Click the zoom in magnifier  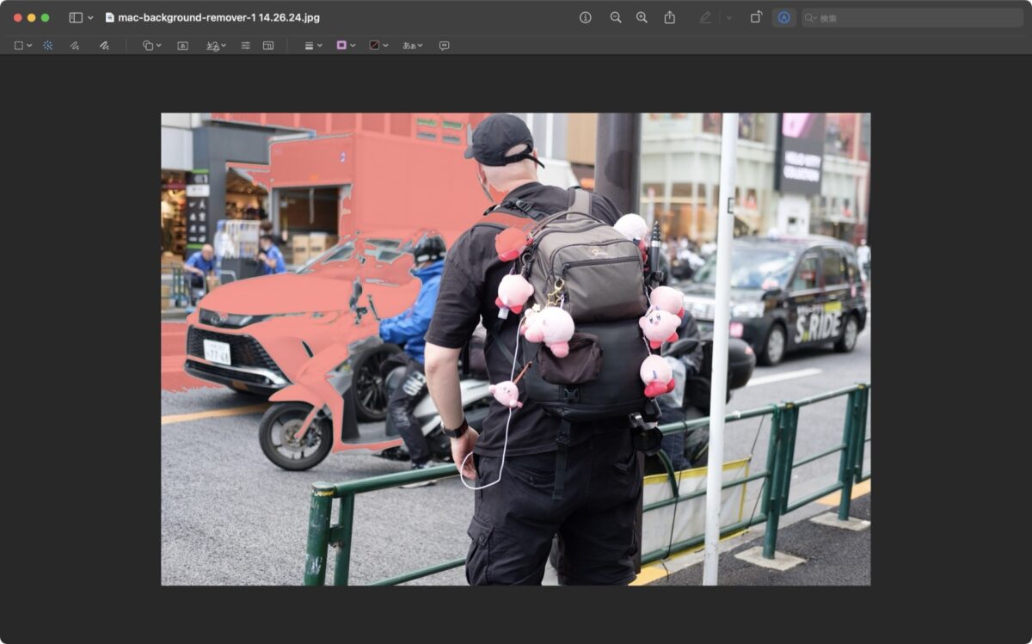642,17
